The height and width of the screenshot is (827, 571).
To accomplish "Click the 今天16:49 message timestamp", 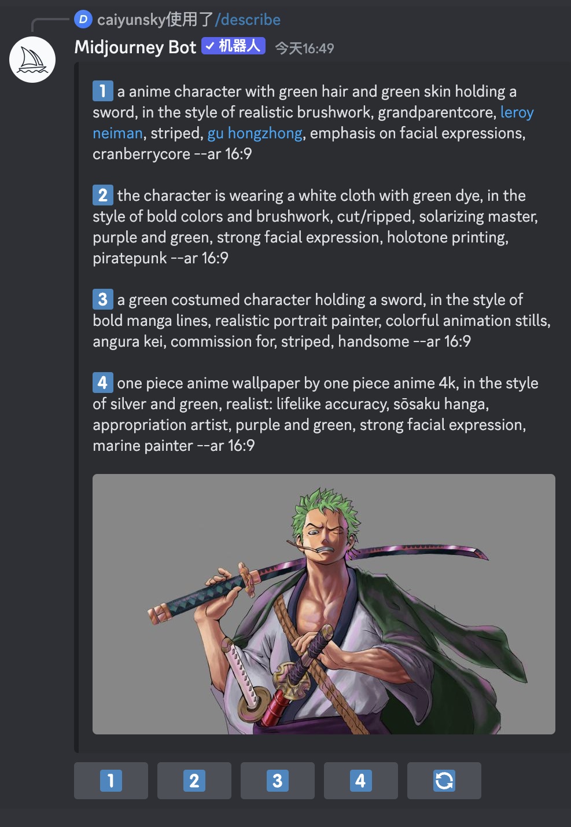I will click(305, 48).
